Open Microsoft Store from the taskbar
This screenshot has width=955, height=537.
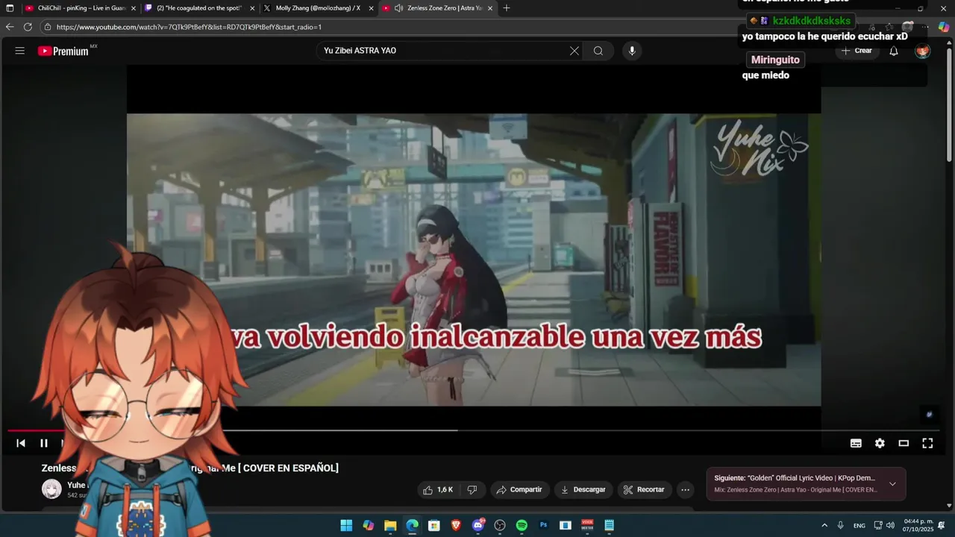[434, 525]
